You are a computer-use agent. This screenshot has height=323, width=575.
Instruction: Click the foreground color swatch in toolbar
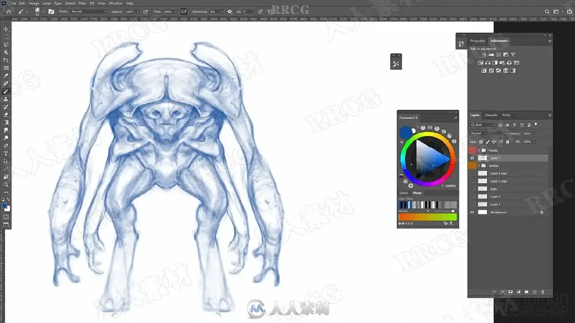4,205
